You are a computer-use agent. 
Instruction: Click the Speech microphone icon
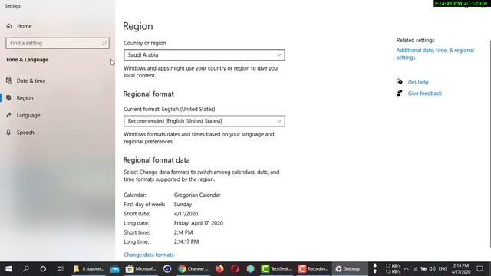pyautogui.click(x=8, y=133)
